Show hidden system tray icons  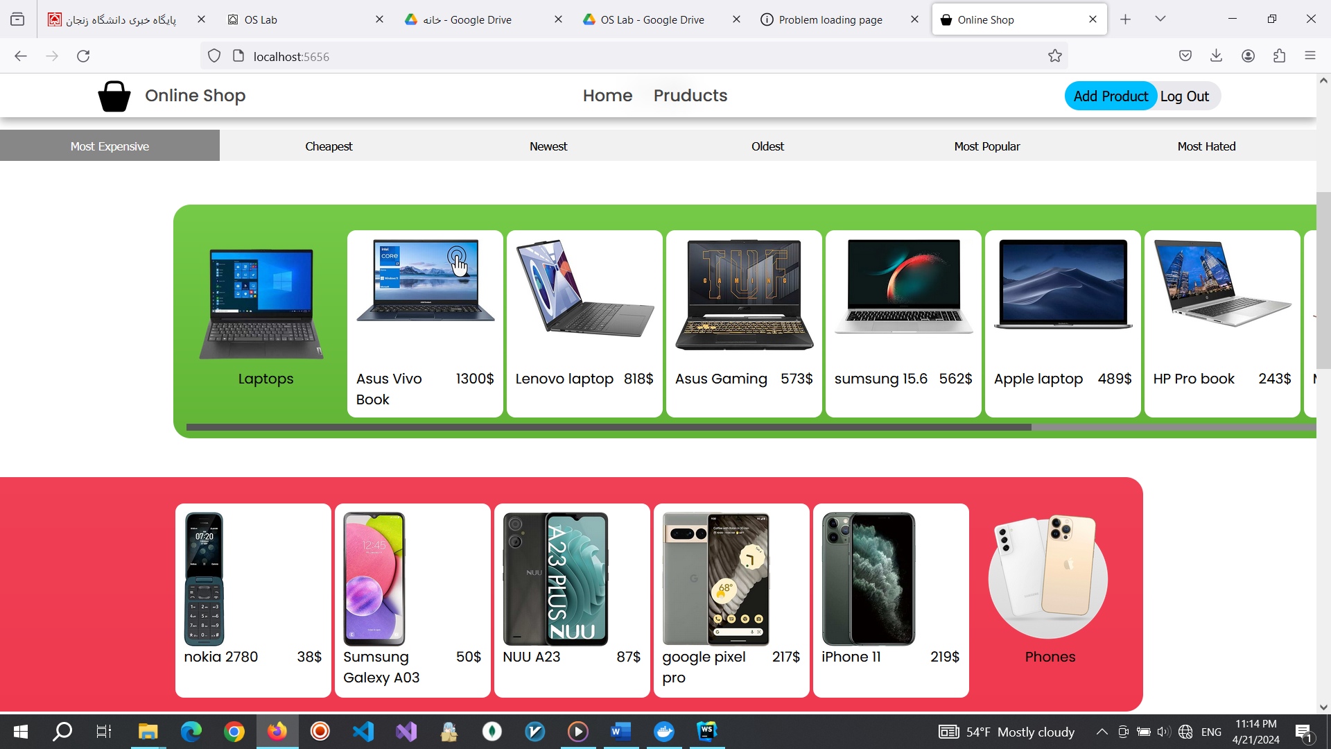1102,732
